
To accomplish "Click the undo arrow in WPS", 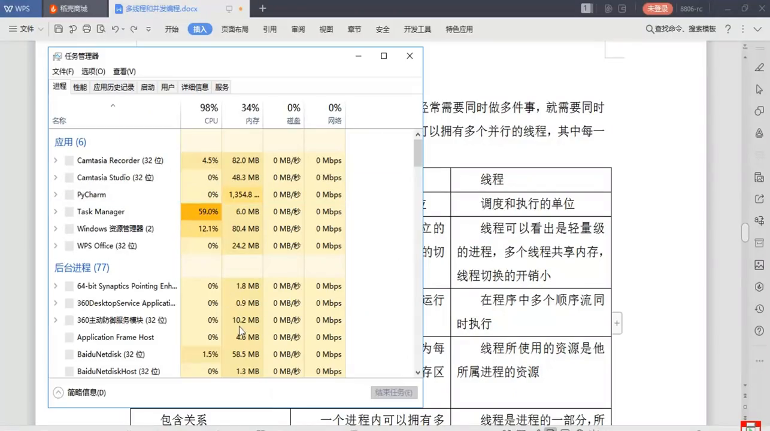I will [115, 29].
